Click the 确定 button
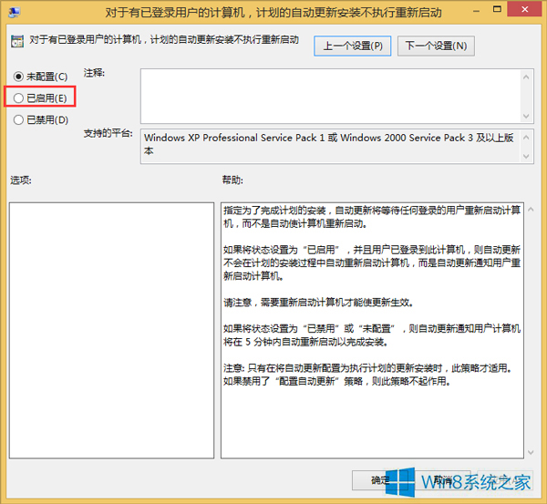Screen dimensions: 547x504 (x=380, y=480)
